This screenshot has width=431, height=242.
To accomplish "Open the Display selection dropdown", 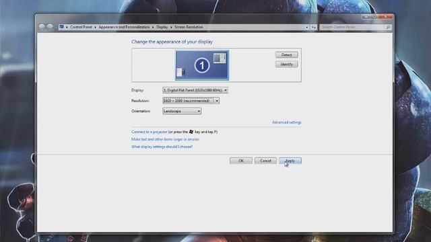I will click(195, 90).
